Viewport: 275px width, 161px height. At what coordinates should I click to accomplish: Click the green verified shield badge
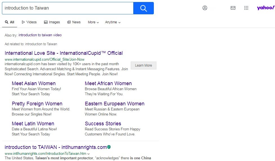(x=109, y=147)
